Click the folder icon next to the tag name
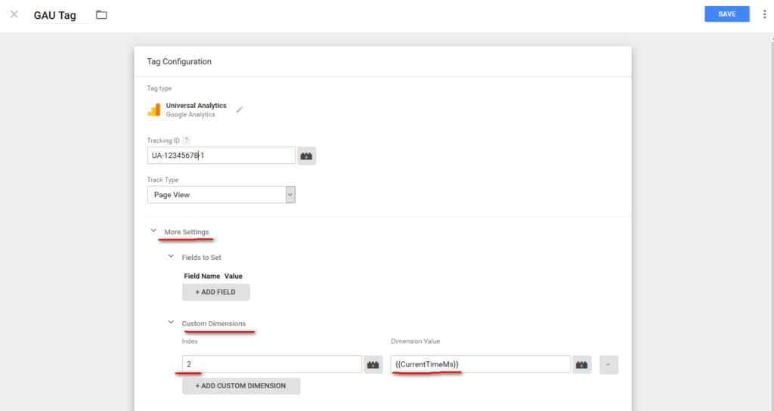774x411 pixels. 101,15
